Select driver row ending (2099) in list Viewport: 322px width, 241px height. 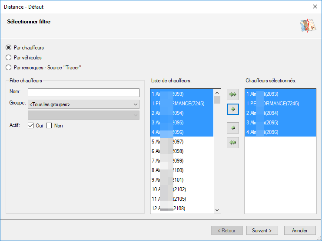pos(182,161)
